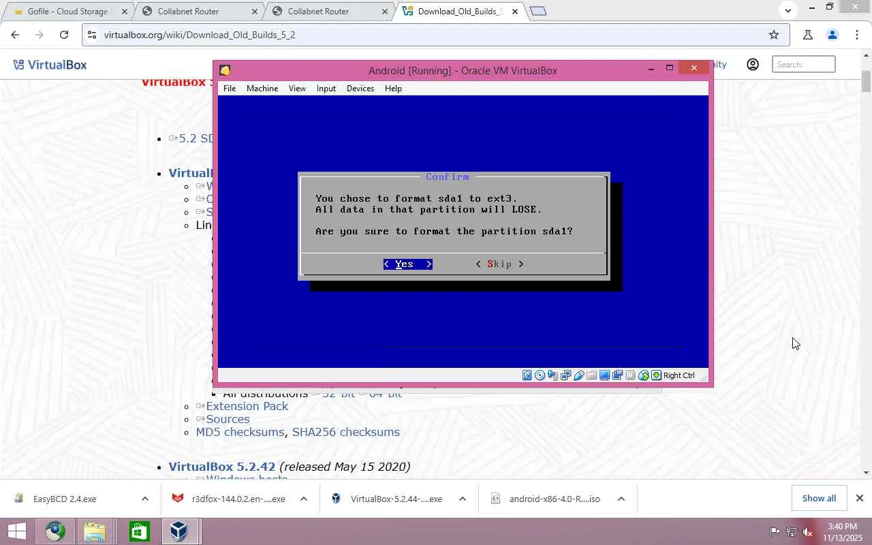
Task: Switch to the second Collabnet Router tab
Action: pos(330,12)
